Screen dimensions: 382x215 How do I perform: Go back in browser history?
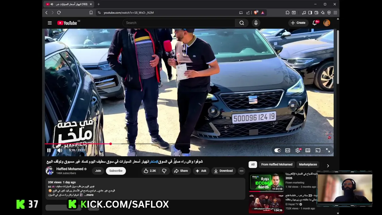[x=46, y=13]
